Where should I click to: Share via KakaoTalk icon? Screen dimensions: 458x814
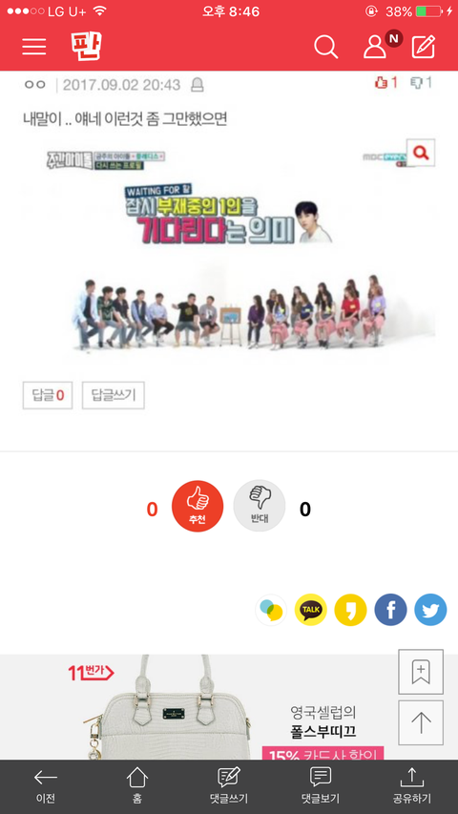point(310,610)
